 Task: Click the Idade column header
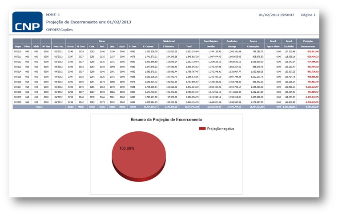pyautogui.click(x=36, y=47)
